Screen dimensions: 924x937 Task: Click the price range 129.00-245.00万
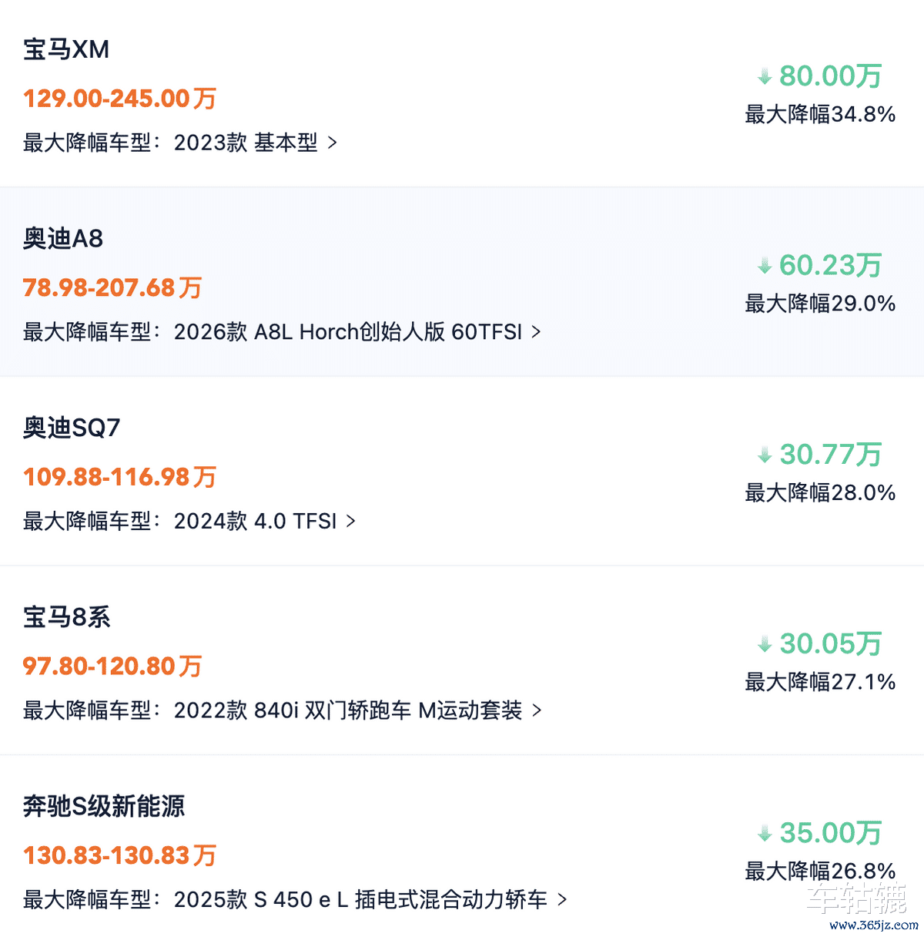[119, 99]
